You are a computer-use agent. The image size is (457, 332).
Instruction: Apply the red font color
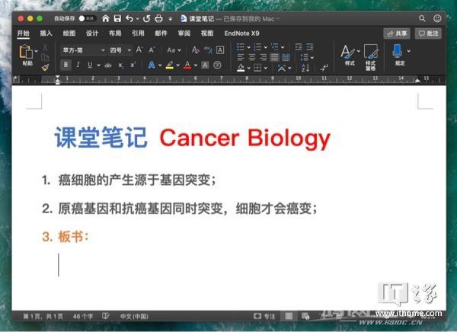coord(187,65)
